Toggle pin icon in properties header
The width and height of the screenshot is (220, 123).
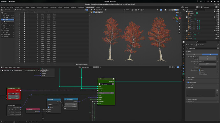click(x=218, y=45)
